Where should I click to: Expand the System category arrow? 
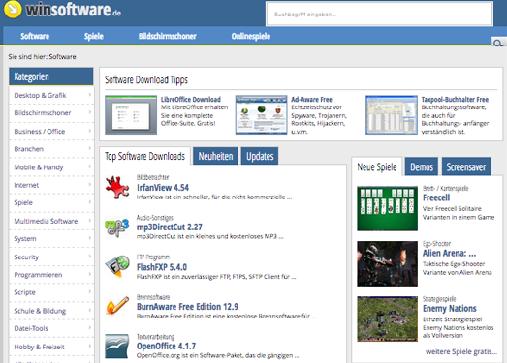(90, 238)
